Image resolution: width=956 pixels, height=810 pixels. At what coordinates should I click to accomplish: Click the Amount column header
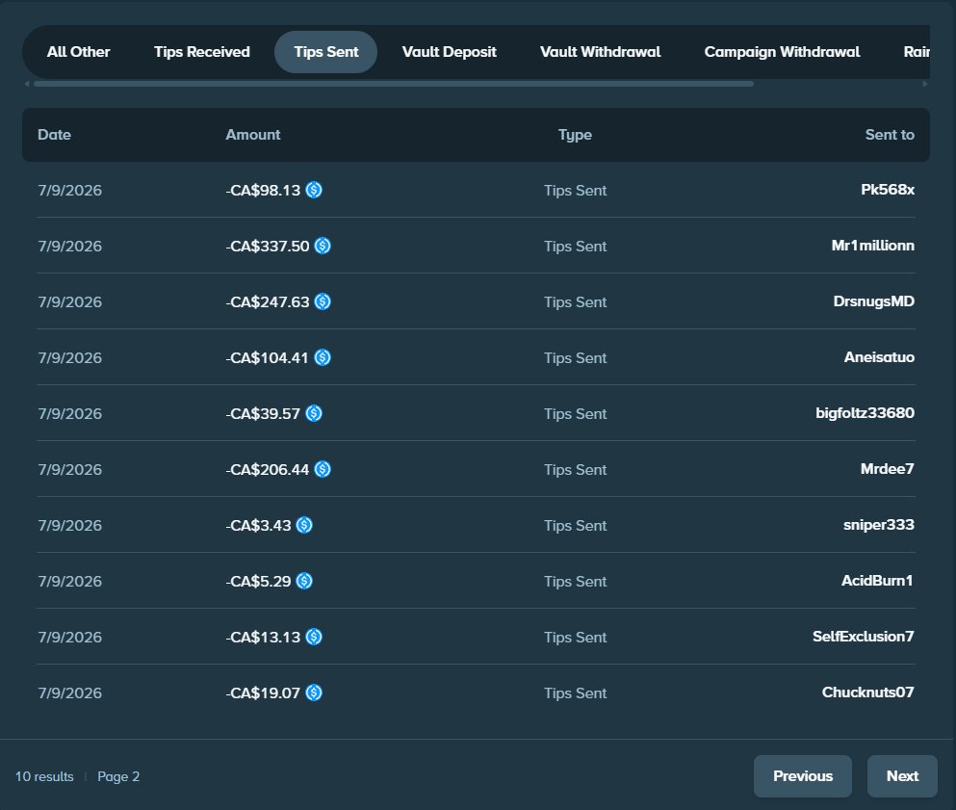(253, 135)
